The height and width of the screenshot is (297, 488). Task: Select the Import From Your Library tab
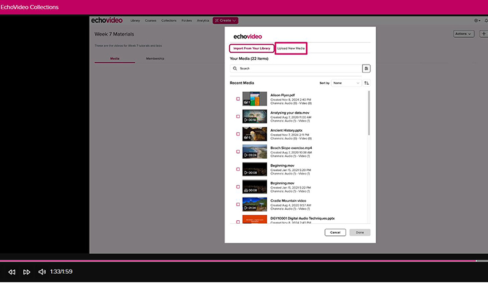pyautogui.click(x=252, y=48)
